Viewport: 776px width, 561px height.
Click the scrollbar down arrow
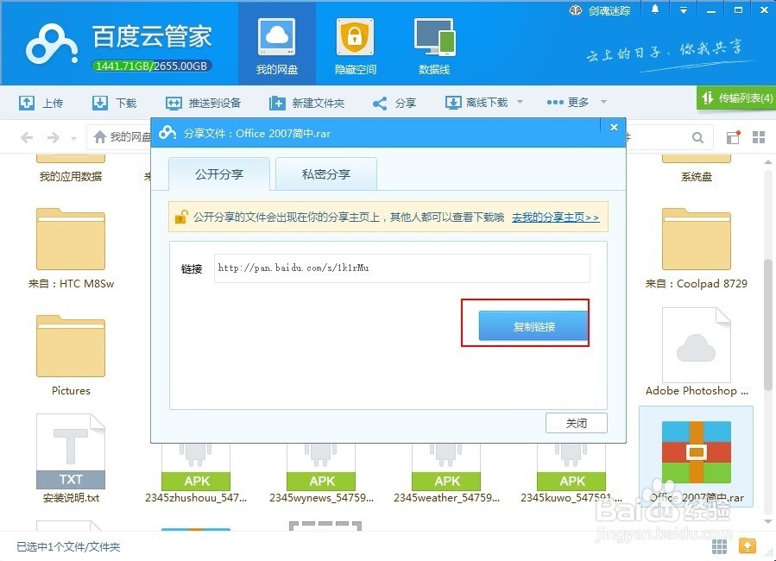tap(768, 521)
